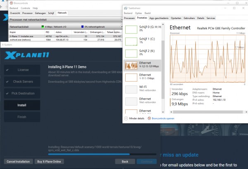The image size is (248, 169).
Task: Switch to the Gebruikers tab
Action: point(189,18)
